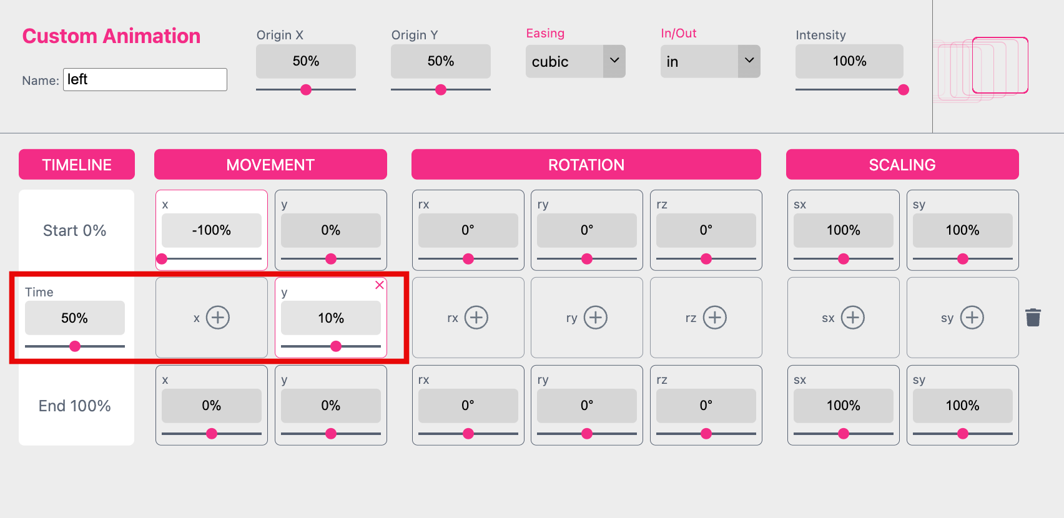Click the End 100% timeline row

(75, 406)
